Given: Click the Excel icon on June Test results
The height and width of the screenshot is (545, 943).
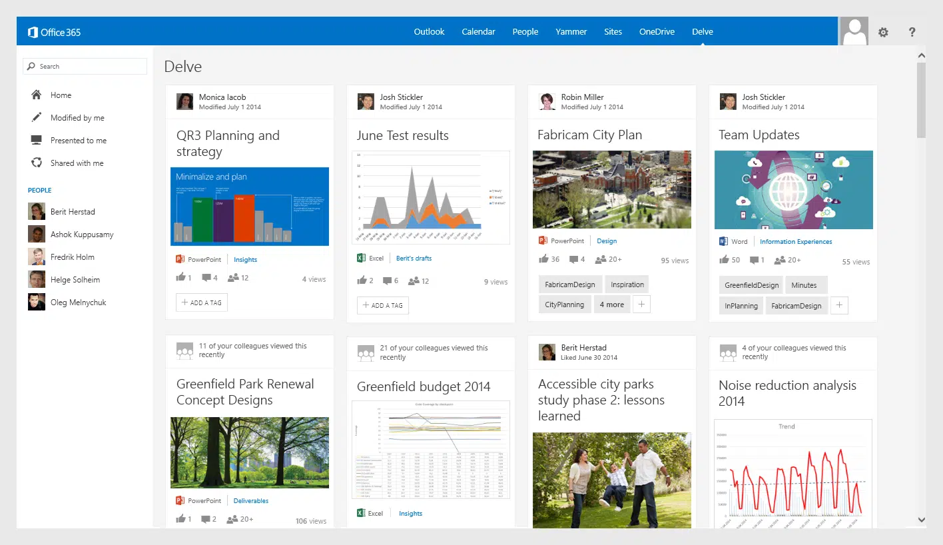Looking at the screenshot, I should click(361, 259).
